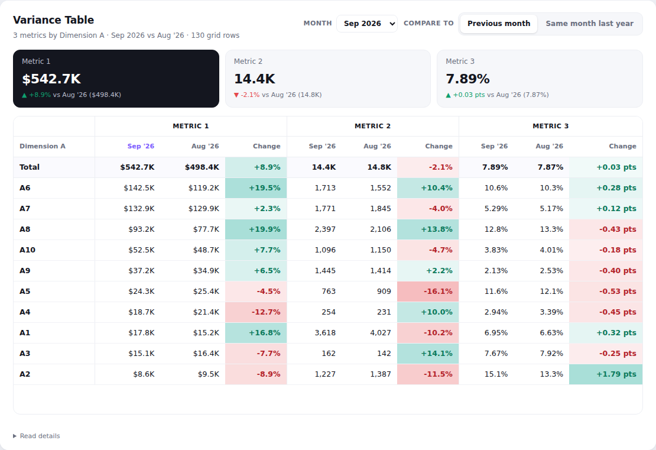Click the +7.7% change cell for A10
This screenshot has height=450, width=656.
tap(256, 250)
